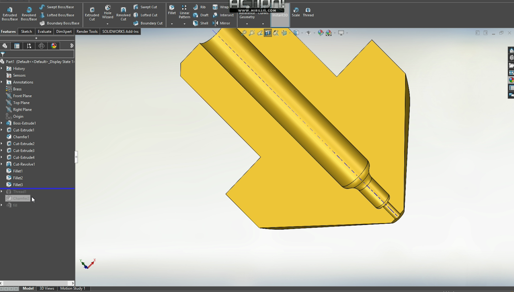Image resolution: width=514 pixels, height=292 pixels.
Task: Open the Dynamic Annotation Views tool
Action: click(276, 33)
